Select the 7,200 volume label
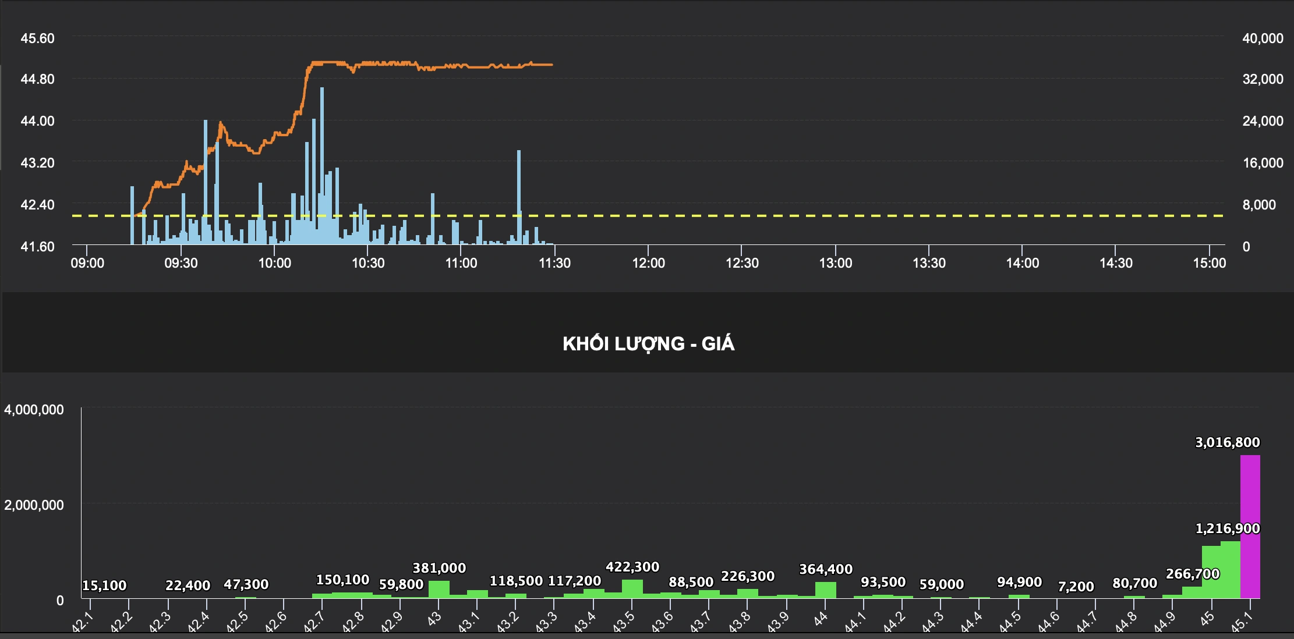The image size is (1294, 639). [1076, 587]
